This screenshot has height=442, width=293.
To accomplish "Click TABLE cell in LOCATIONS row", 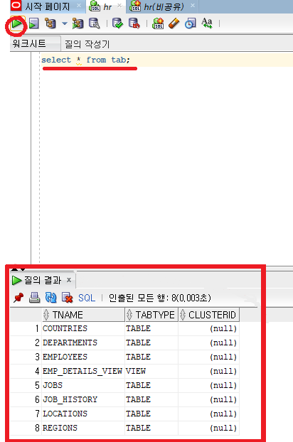I will tap(151, 414).
